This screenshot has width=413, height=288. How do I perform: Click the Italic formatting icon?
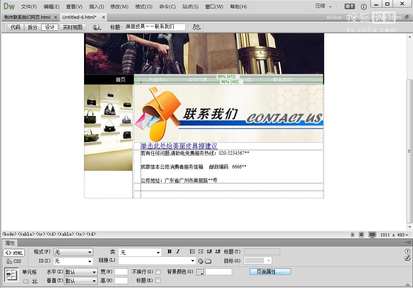point(178,252)
